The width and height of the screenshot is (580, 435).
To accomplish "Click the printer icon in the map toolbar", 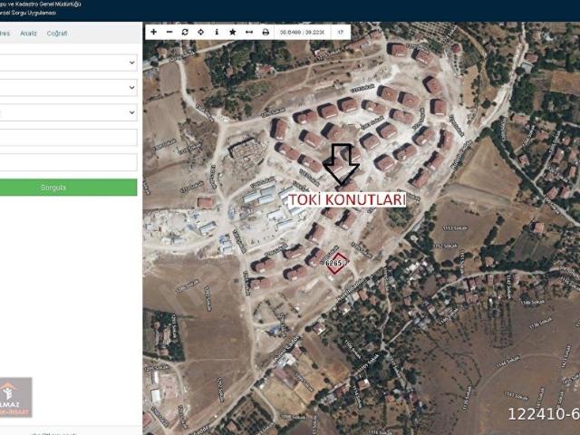I will [266, 33].
